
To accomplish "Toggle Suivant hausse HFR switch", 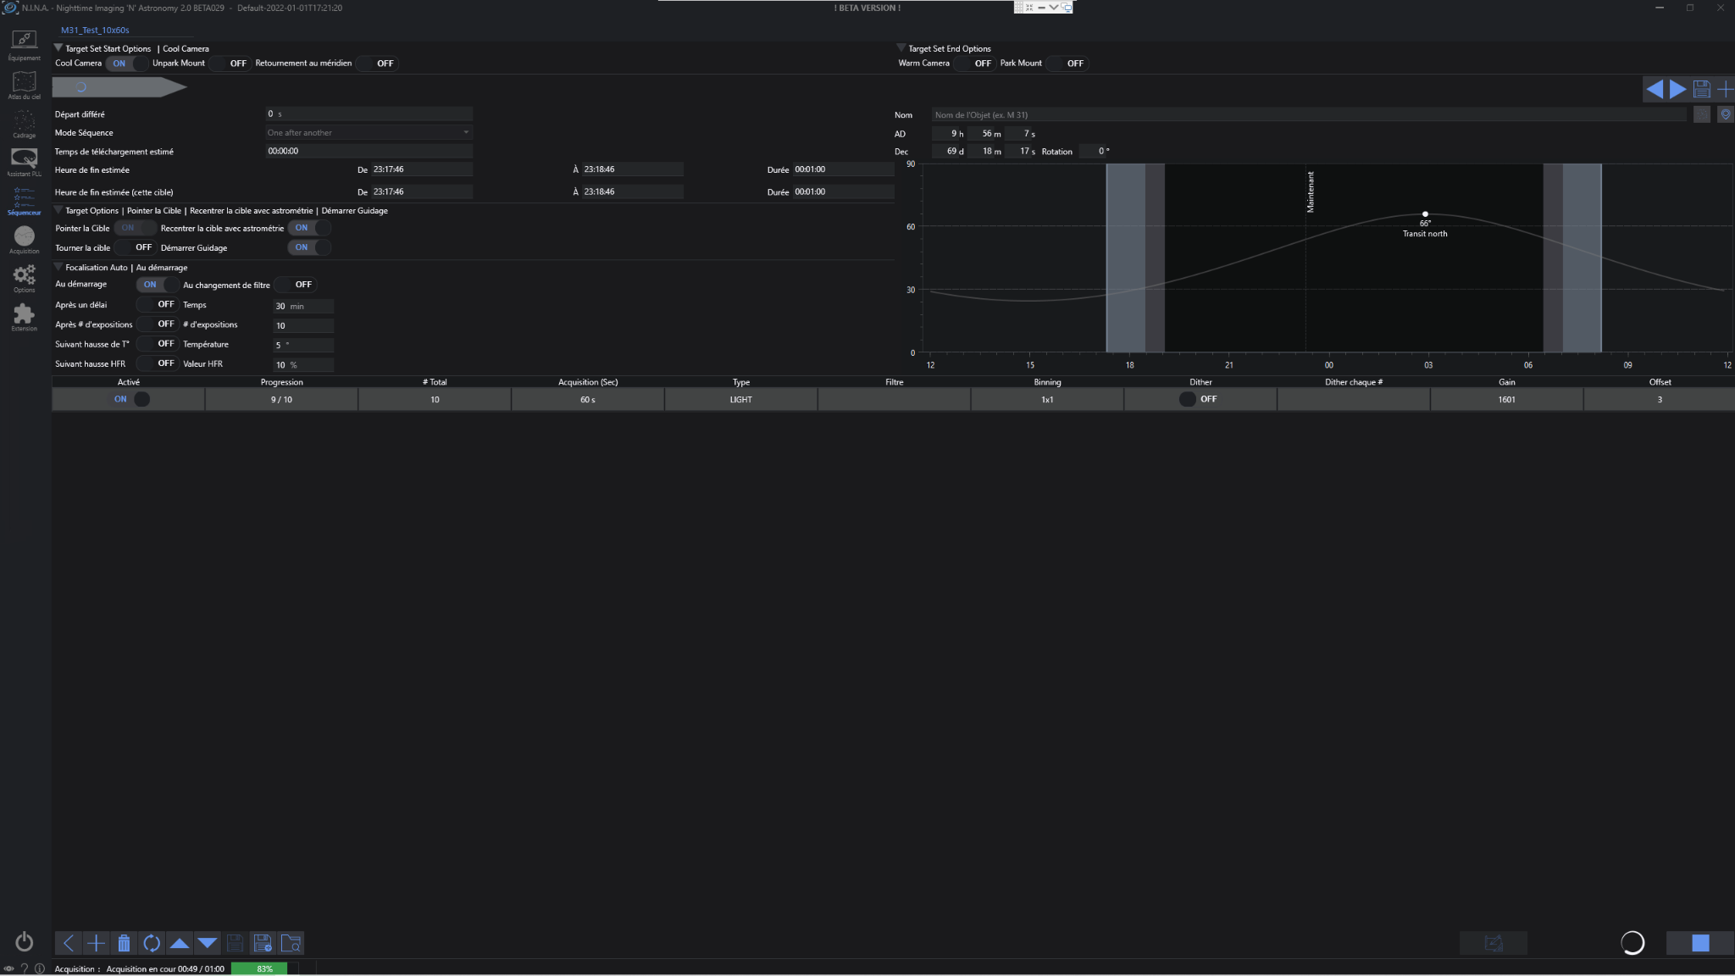I will (x=158, y=363).
